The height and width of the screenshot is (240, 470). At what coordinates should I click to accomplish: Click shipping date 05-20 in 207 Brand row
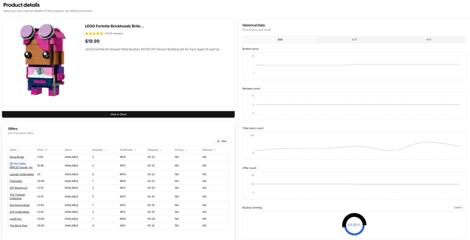coord(151,188)
